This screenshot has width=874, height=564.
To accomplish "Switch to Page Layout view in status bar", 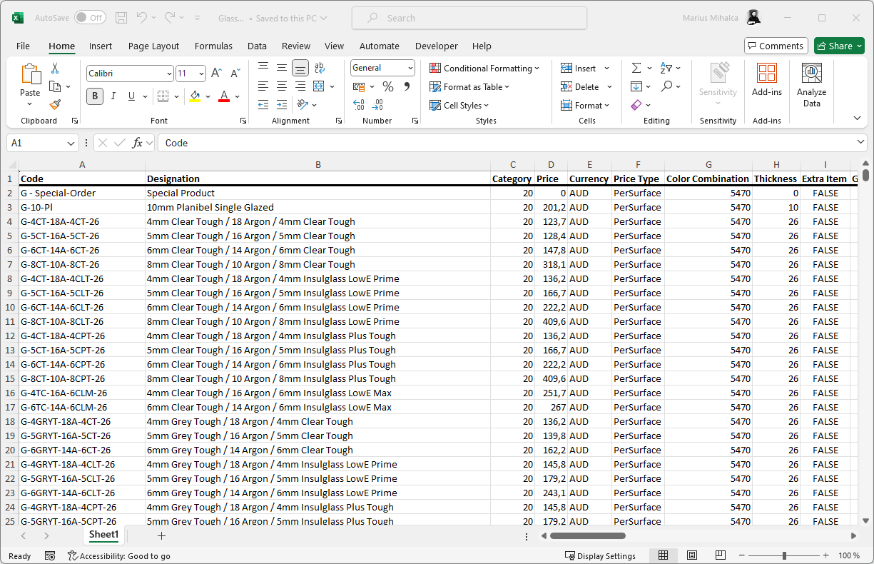I will (x=691, y=555).
